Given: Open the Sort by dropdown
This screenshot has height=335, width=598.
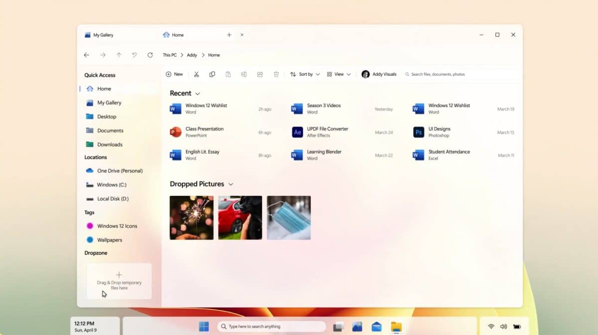Looking at the screenshot, I should point(305,74).
